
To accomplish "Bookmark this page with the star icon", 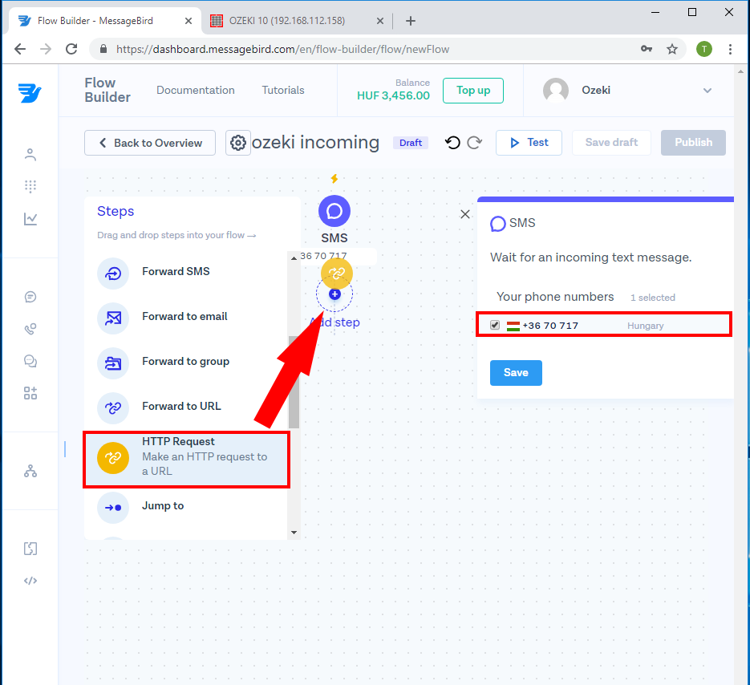I will (x=672, y=49).
